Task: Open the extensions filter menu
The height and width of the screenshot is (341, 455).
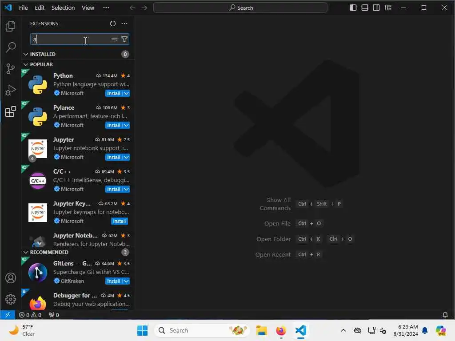Action: pyautogui.click(x=124, y=39)
